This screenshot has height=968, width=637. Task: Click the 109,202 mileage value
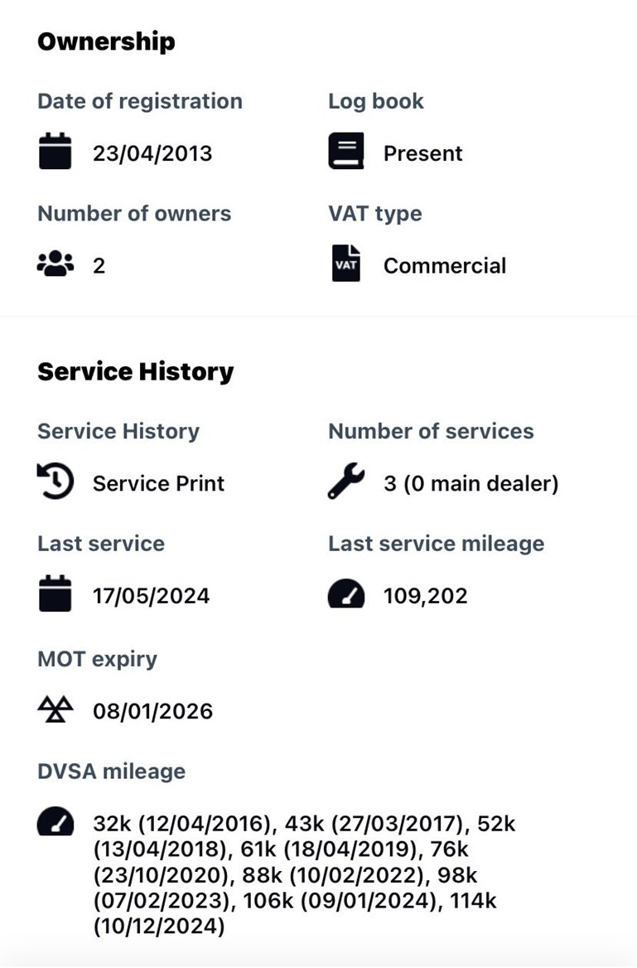pos(425,596)
